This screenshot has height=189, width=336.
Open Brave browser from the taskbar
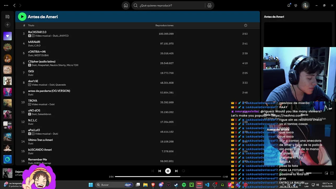tap(153, 185)
